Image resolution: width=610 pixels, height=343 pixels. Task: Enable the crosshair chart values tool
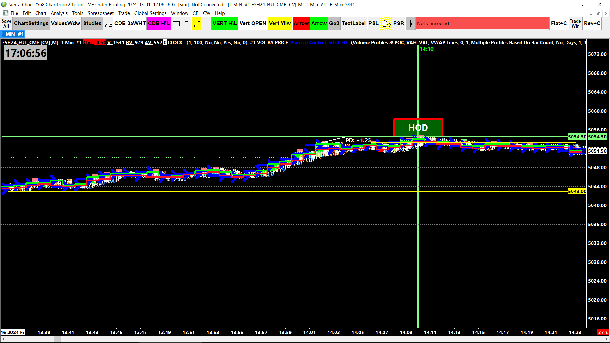click(x=410, y=24)
